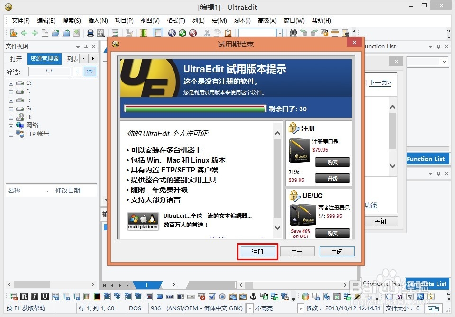
Task: Click the 购买 button for the $79.95 registration
Action: 332,162
